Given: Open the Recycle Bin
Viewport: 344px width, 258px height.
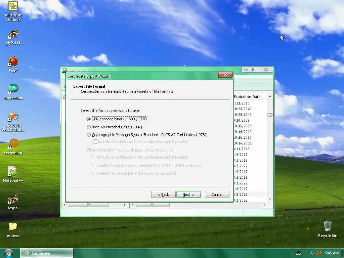Looking at the screenshot, I should 328,229.
